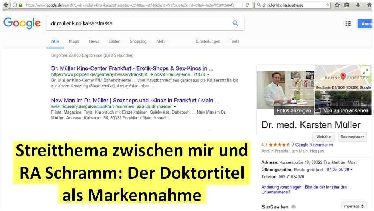This screenshot has width=374, height=211.
Task: Open Dr. Müller Kino-Center Frankfurt result
Action: (x=132, y=68)
